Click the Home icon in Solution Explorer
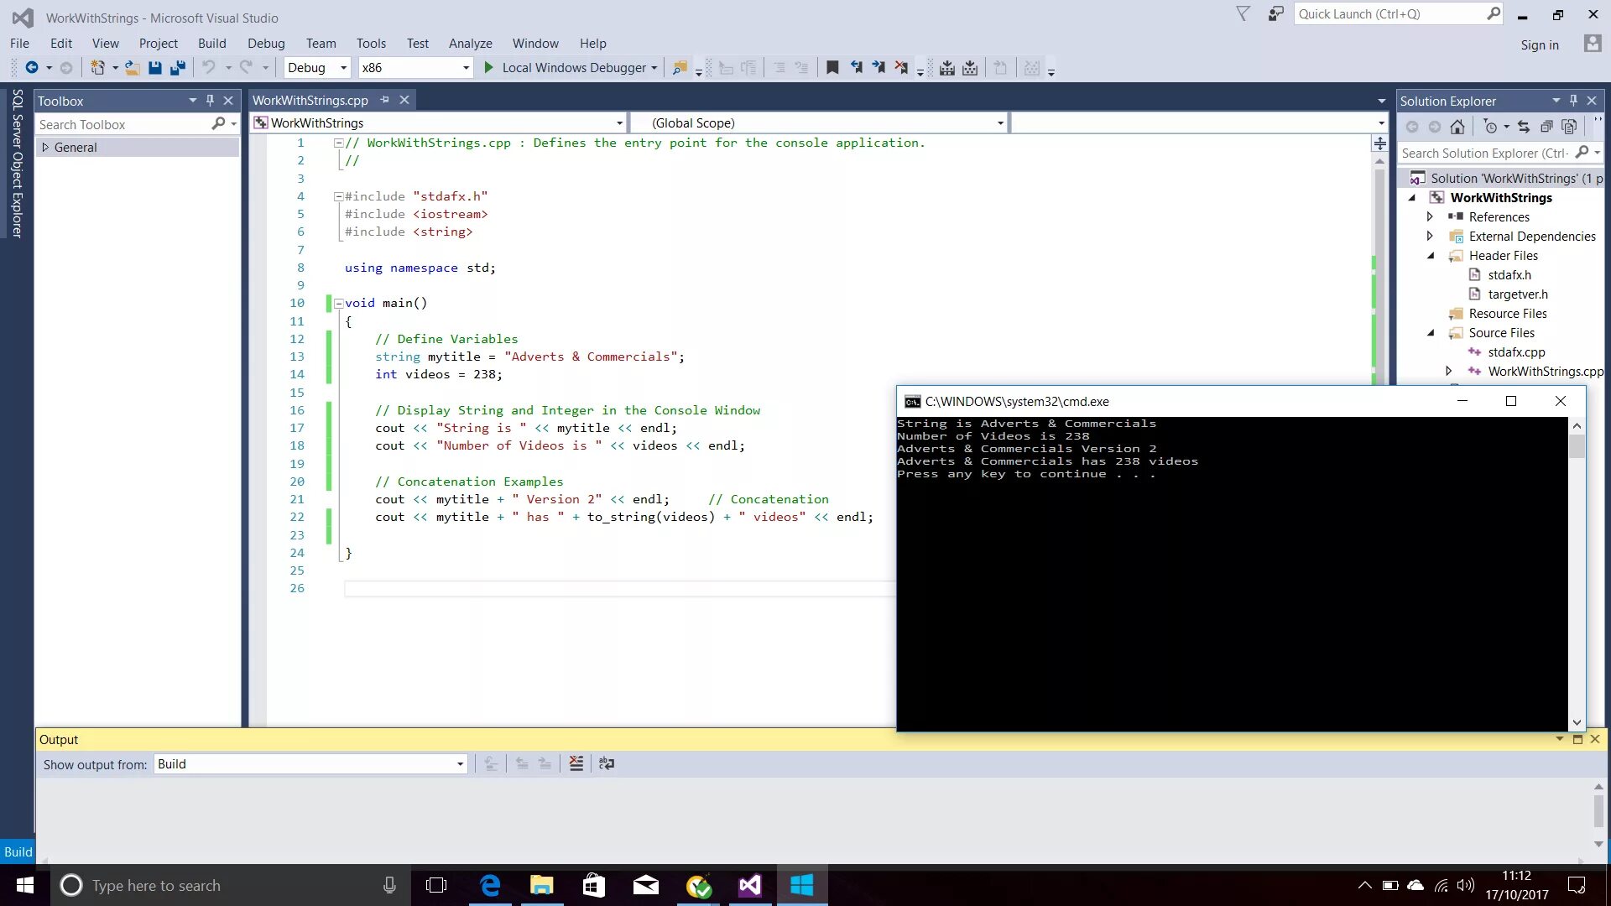This screenshot has height=906, width=1611. (x=1457, y=127)
